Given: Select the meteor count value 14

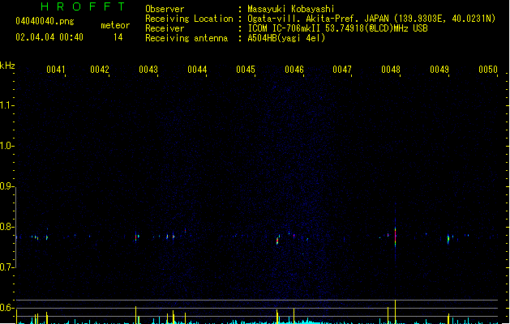Looking at the screenshot, I should [x=118, y=37].
